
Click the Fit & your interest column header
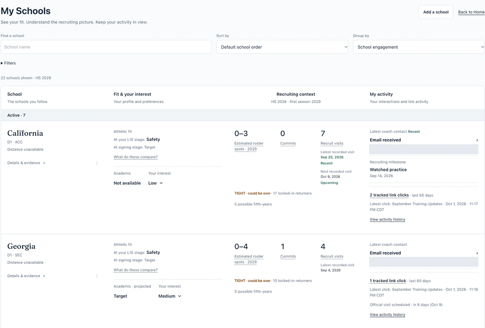pyautogui.click(x=132, y=94)
